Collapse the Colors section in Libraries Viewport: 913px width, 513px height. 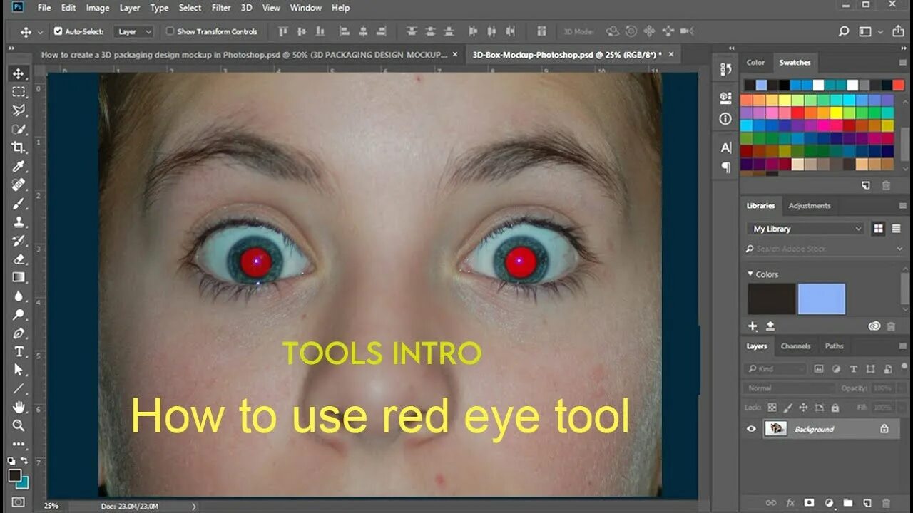(x=750, y=274)
